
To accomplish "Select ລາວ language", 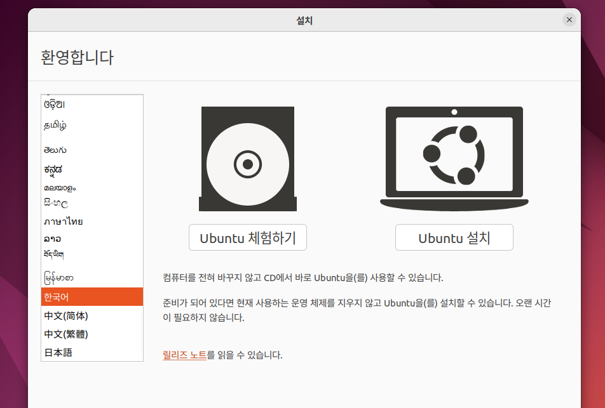I will pos(92,239).
